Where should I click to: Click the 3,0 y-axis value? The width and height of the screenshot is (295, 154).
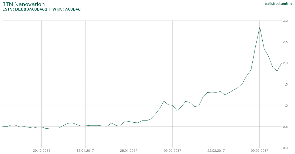point(285,21)
